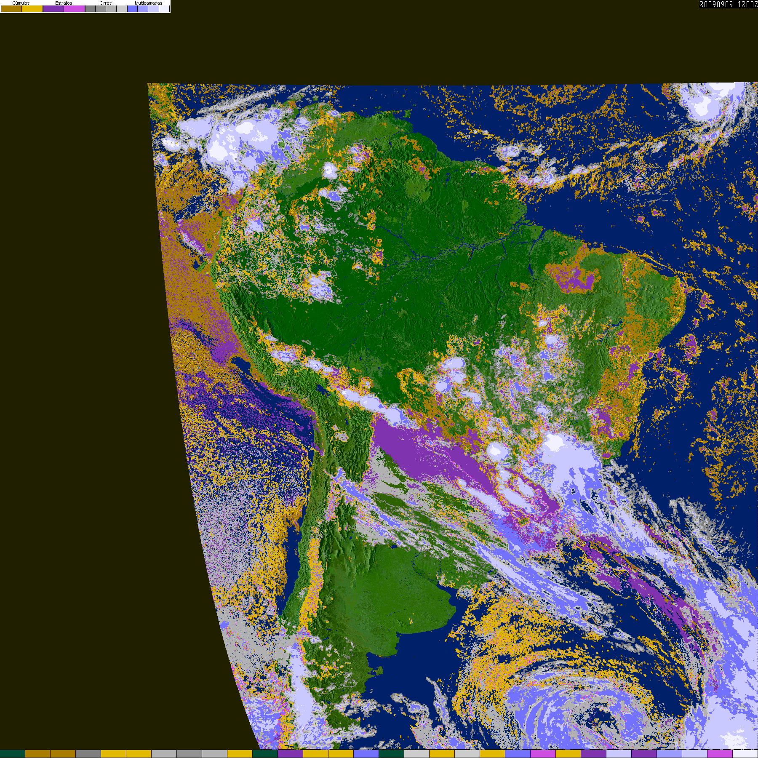Viewport: 758px width, 758px height.
Task: Click the Multicamadas legend label
Action: 148,3
